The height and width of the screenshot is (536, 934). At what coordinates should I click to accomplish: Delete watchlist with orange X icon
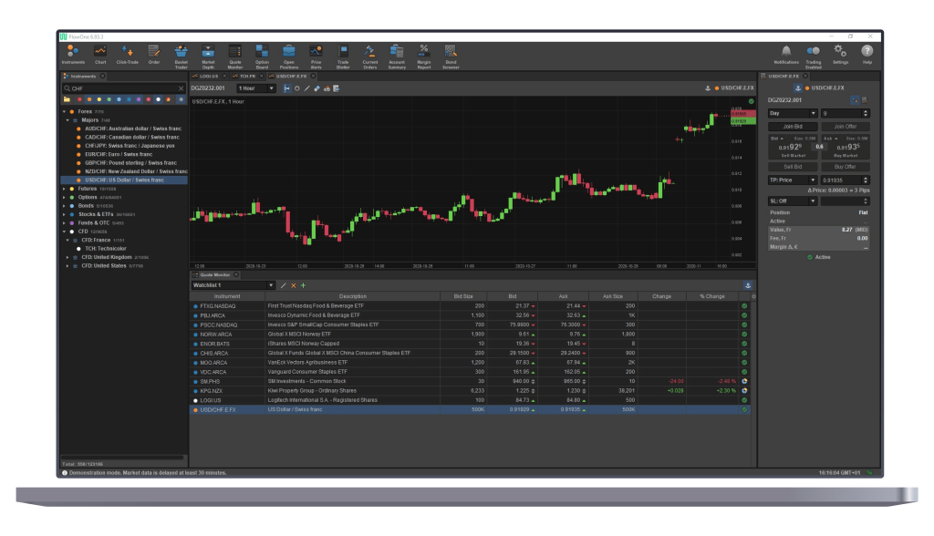point(293,285)
